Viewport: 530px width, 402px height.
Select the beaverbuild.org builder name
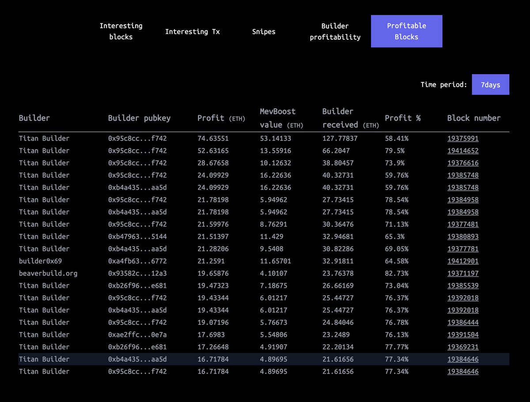(48, 274)
